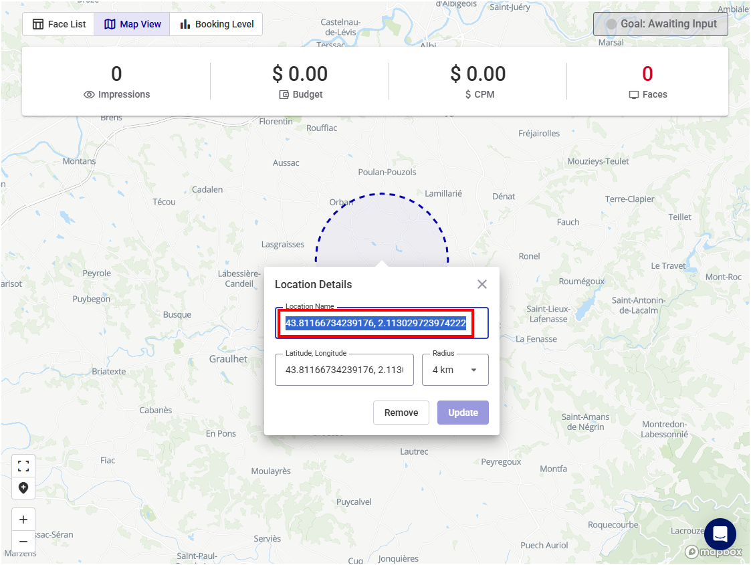
Task: Click the Latitude, Longitude field
Action: point(344,370)
